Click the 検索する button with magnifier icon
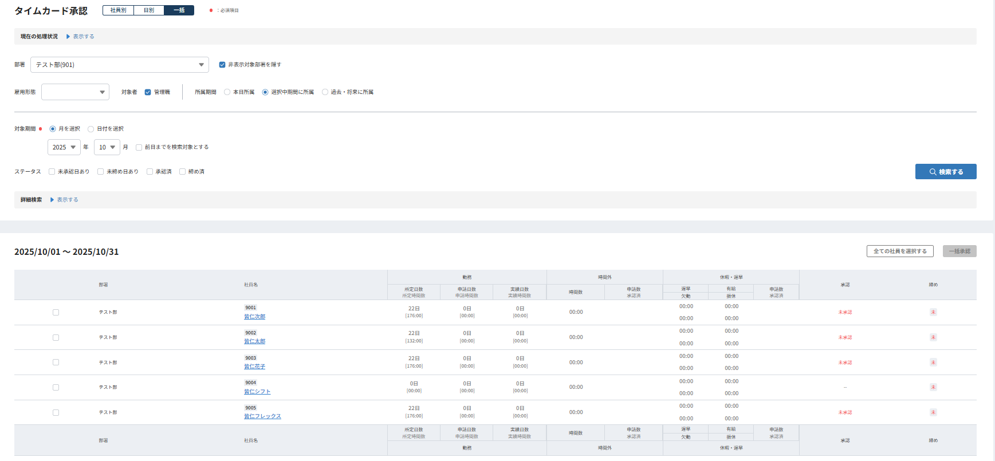 pyautogui.click(x=945, y=172)
